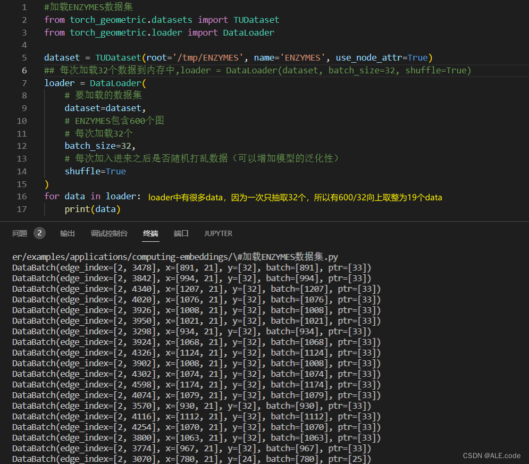The image size is (529, 464).
Task: Click 'loader' variable name on line 7
Action: [60, 83]
